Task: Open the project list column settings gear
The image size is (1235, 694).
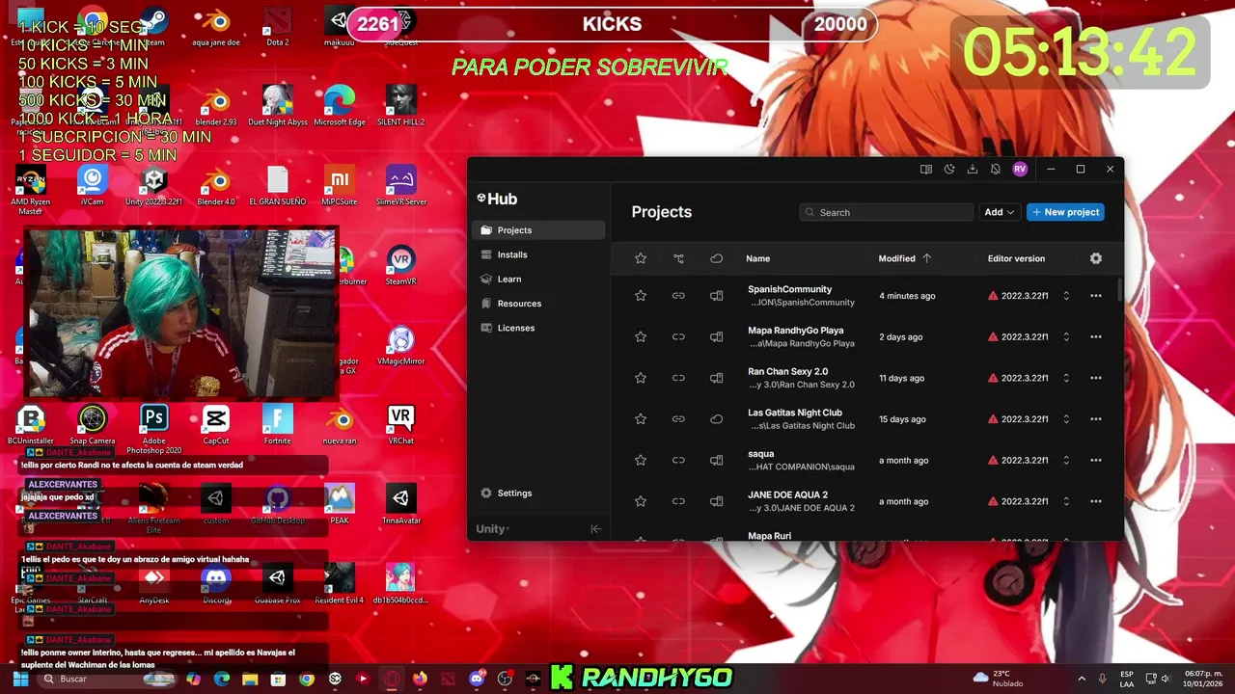Action: click(x=1096, y=258)
